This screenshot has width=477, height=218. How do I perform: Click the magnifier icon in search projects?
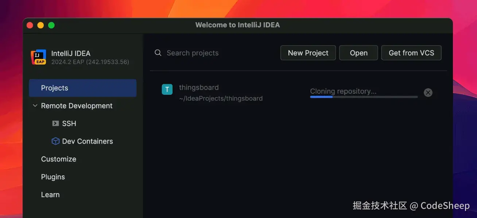(158, 52)
